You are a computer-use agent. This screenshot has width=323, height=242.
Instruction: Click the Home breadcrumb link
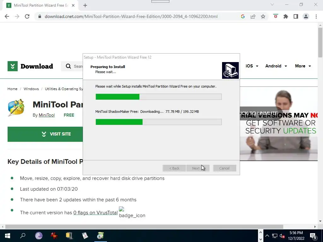click(x=12, y=89)
